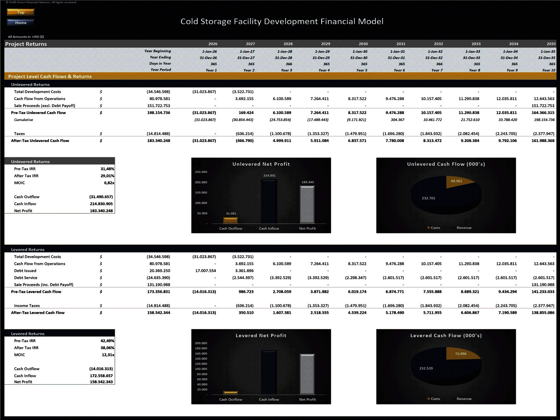This screenshot has height=420, width=560.
Task: Click the Cash Outflow bar in Levered Net Profit chart
Action: point(231,393)
